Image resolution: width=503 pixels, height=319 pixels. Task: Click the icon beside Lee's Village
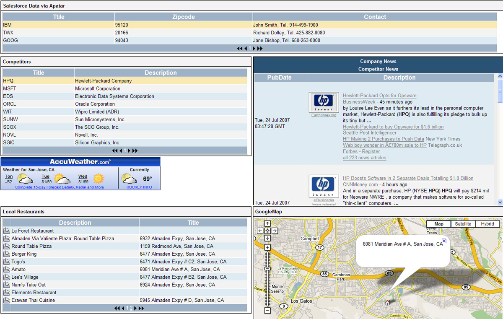pos(6,277)
